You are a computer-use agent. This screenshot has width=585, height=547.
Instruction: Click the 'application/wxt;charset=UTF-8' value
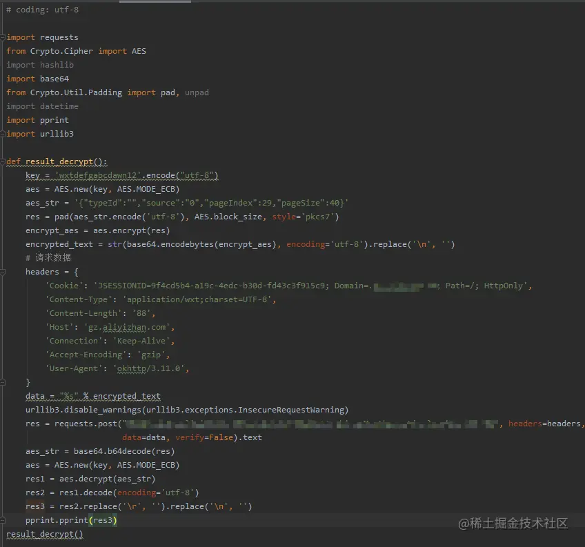197,299
